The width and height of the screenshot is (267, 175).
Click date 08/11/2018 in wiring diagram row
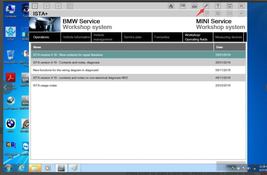point(223,70)
